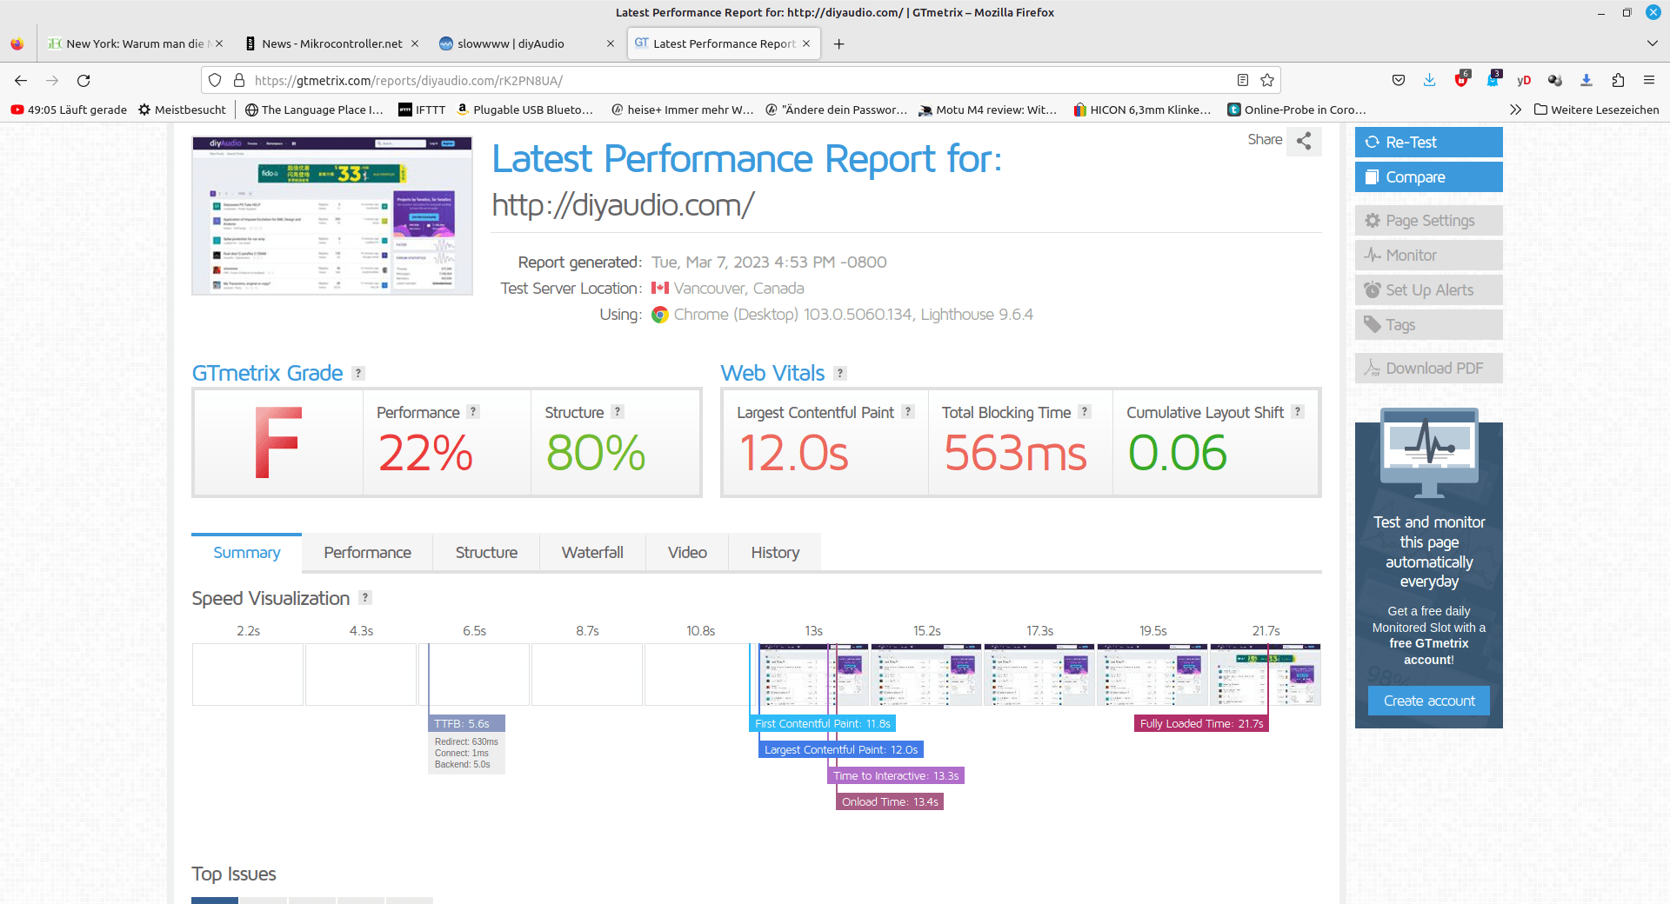Open the Waterfall tab
Image resolution: width=1670 pixels, height=904 pixels.
592,553
